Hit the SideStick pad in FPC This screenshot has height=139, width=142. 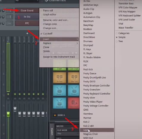click(x=60, y=103)
